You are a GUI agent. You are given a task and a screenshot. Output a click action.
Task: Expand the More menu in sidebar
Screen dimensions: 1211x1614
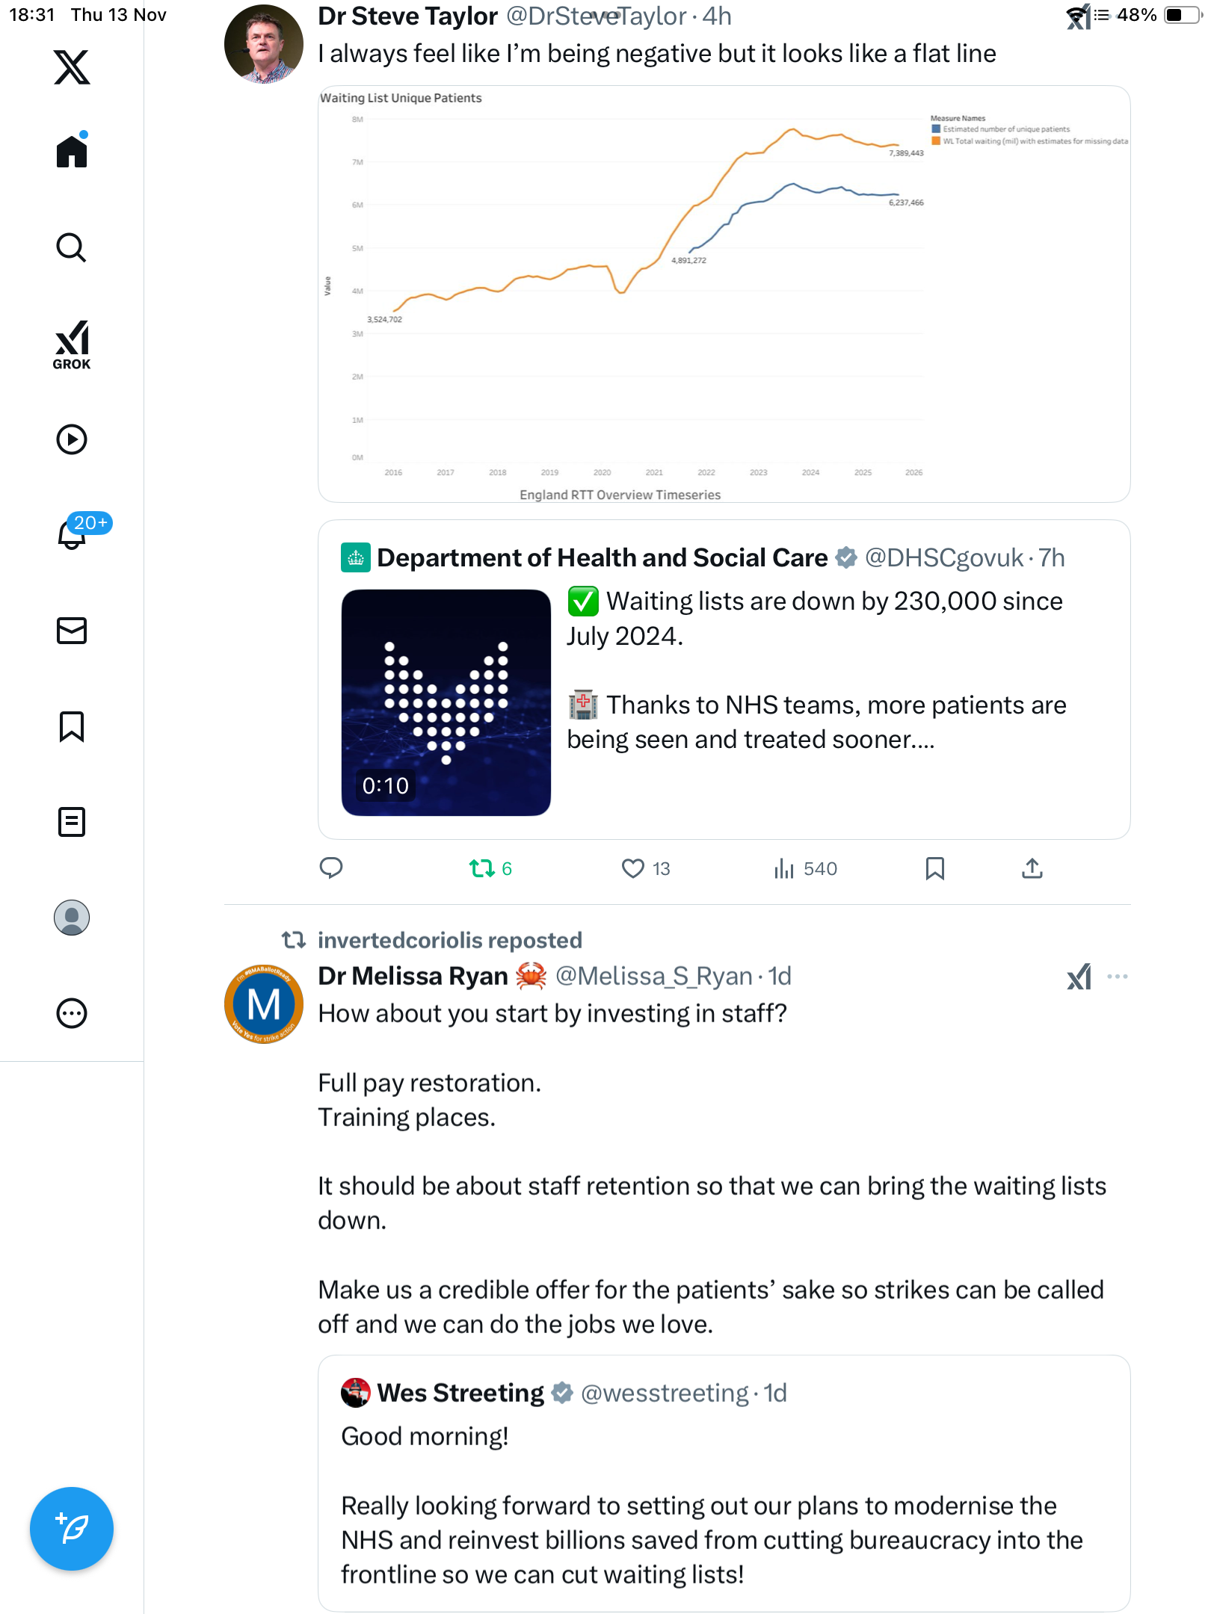(x=72, y=1013)
